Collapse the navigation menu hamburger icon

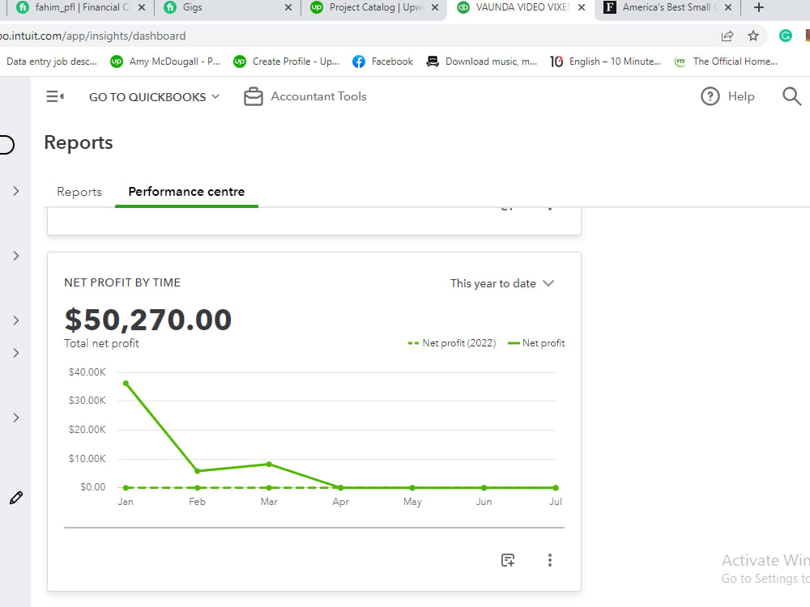(55, 96)
